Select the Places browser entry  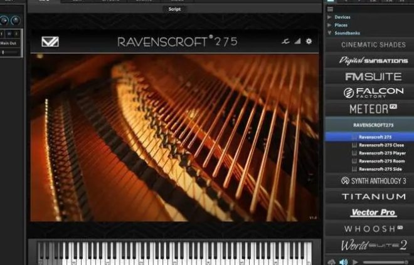[x=341, y=25]
